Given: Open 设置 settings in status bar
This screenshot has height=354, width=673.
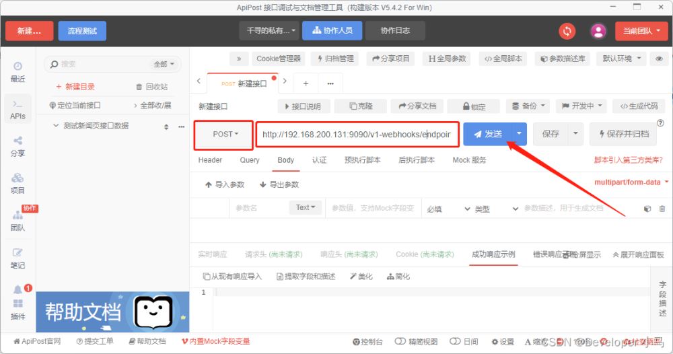Looking at the screenshot, I should point(503,342).
